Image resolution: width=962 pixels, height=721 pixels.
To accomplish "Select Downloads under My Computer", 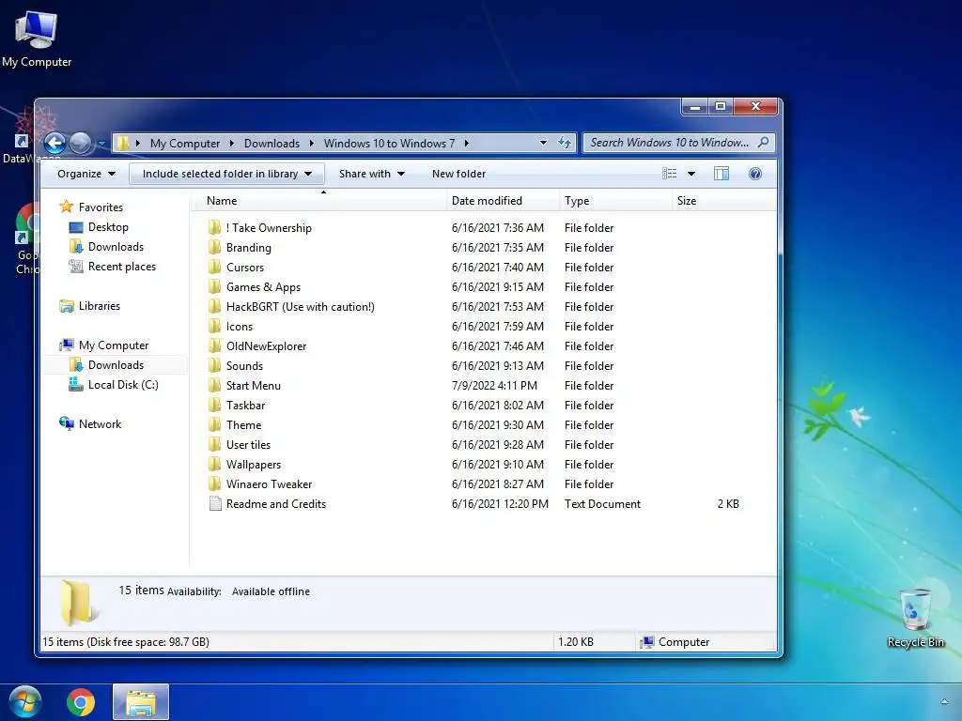I will coord(116,365).
